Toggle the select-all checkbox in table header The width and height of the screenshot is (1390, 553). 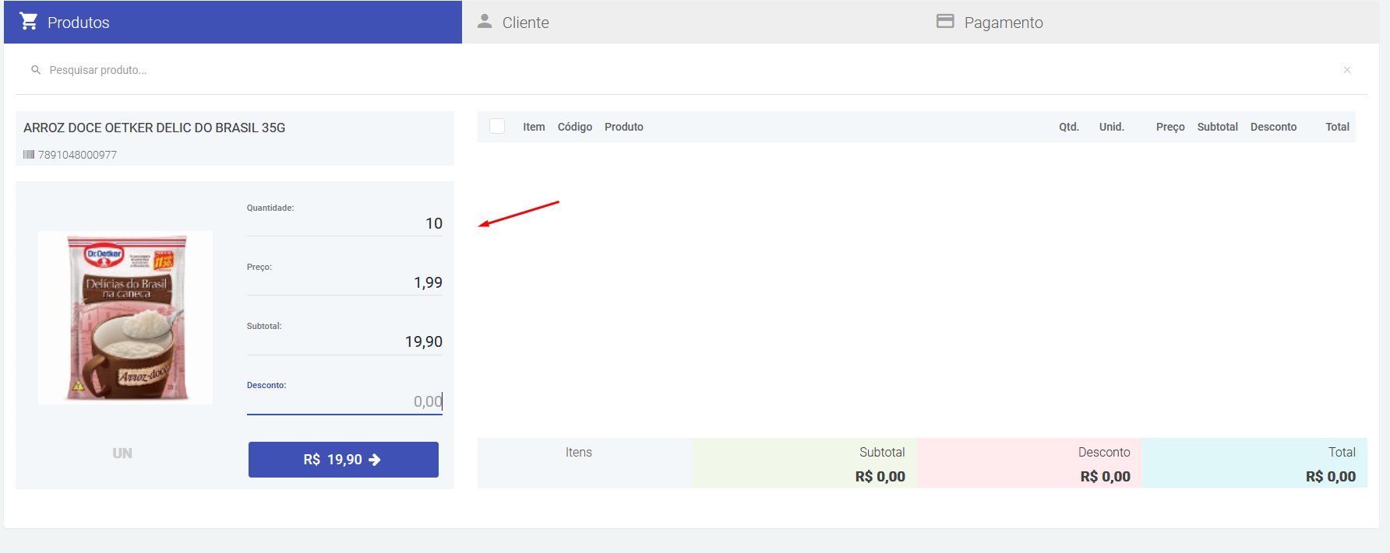pyautogui.click(x=497, y=126)
